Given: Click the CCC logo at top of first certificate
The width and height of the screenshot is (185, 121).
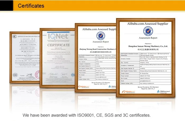Looking at the screenshot, I should pyautogui.click(x=15, y=36).
